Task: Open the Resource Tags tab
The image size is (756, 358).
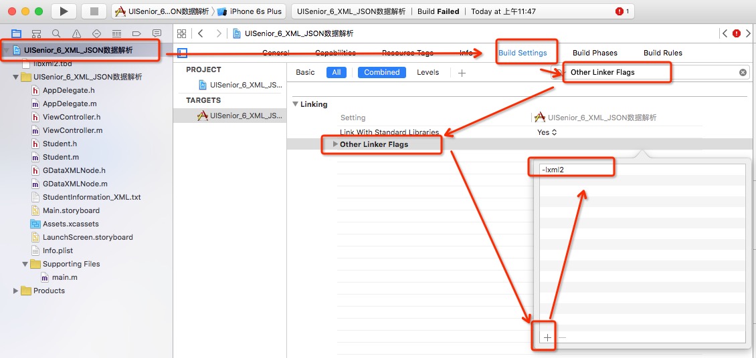Action: 407,53
